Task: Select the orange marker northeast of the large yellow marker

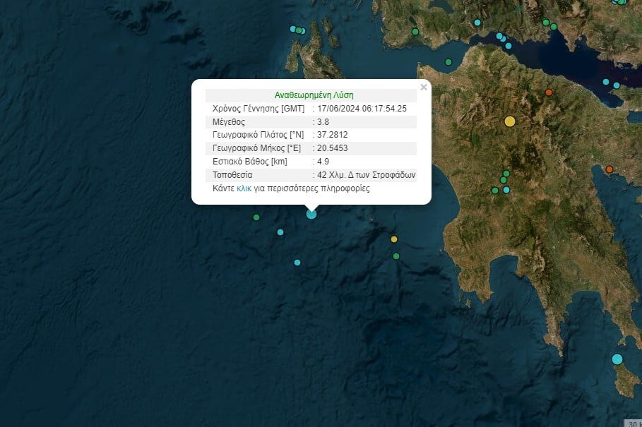Action: pos(549,92)
